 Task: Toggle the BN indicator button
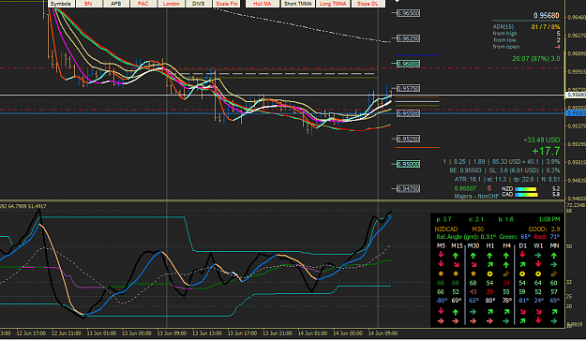tap(88, 4)
